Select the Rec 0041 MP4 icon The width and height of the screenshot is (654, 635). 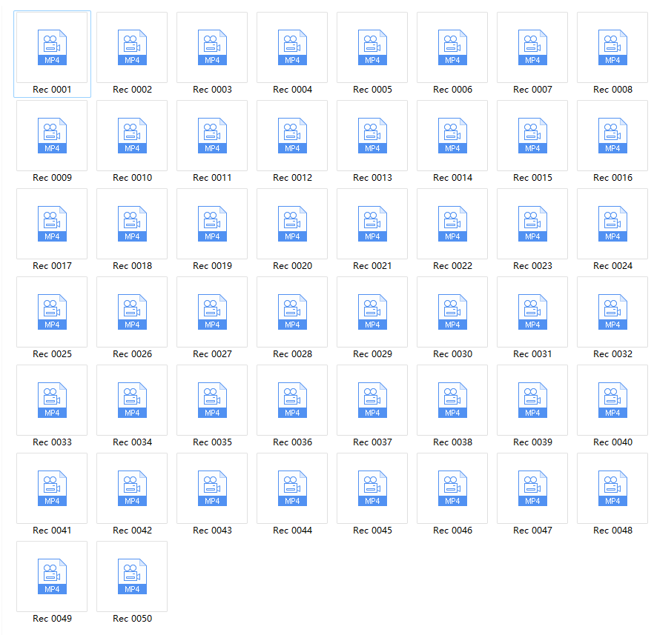pos(52,488)
